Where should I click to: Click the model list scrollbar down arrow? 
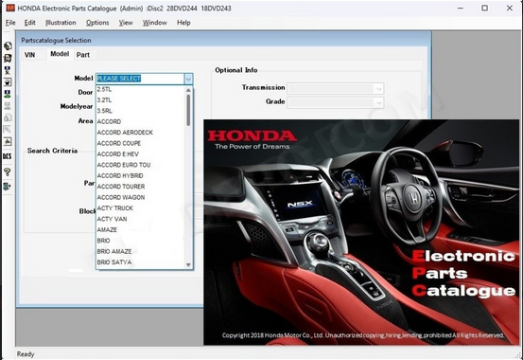tap(188, 264)
